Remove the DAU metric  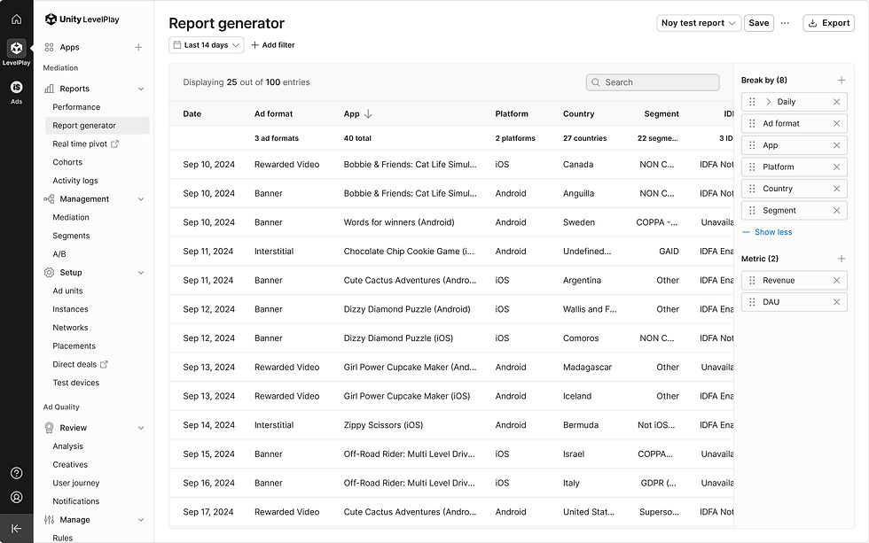click(837, 302)
